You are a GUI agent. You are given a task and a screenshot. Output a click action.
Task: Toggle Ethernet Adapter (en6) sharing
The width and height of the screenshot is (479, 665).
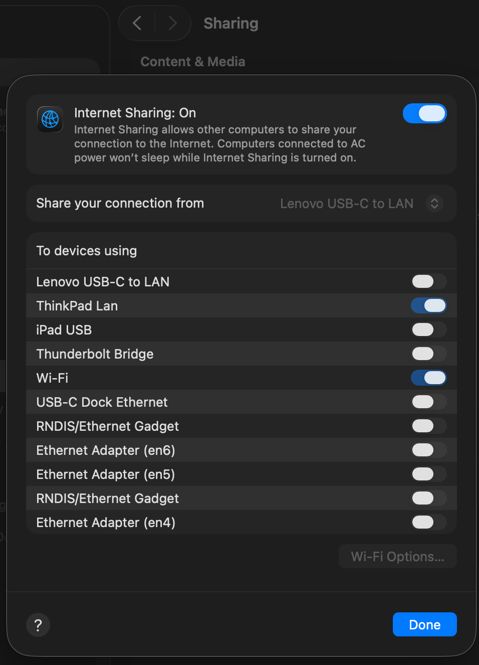coord(428,450)
